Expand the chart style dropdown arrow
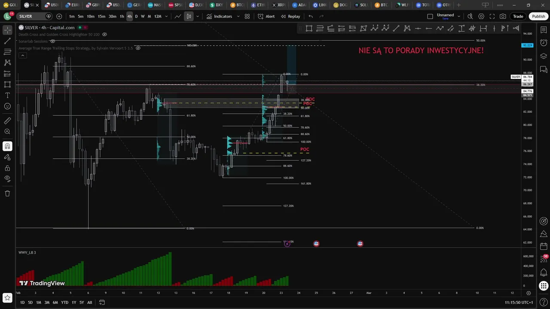Image resolution: width=550 pixels, height=309 pixels. click(x=198, y=16)
